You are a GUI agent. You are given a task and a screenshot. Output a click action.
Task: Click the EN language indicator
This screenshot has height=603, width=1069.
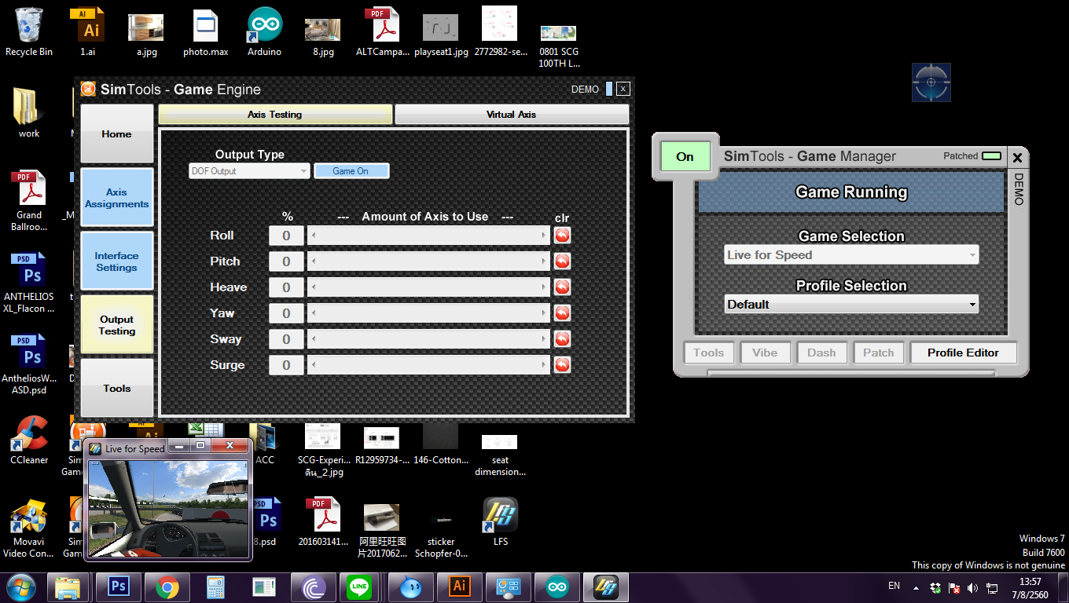click(x=894, y=586)
